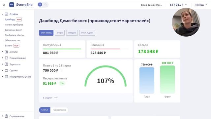211x119 pixels.
Task: Click the Финтабло logo icon
Action: 12,5
